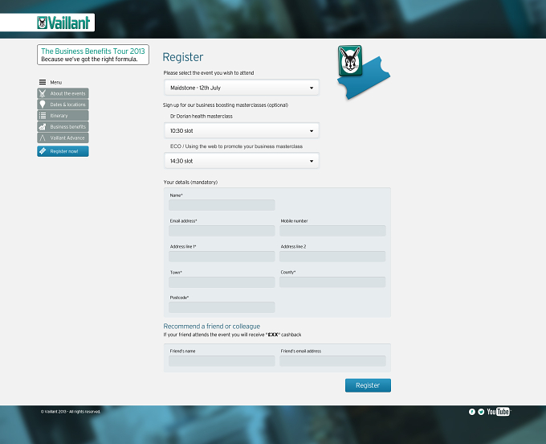This screenshot has height=444, width=546.
Task: Click the Vaillant Advance triangle icon
Action: [43, 138]
